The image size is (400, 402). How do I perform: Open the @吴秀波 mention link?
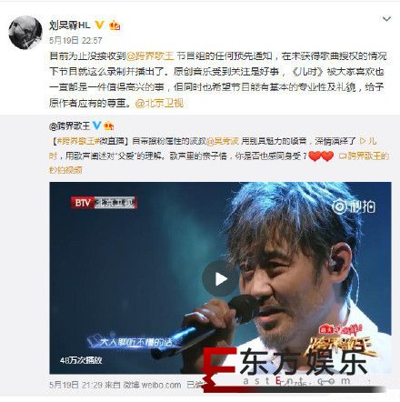pyautogui.click(x=223, y=141)
